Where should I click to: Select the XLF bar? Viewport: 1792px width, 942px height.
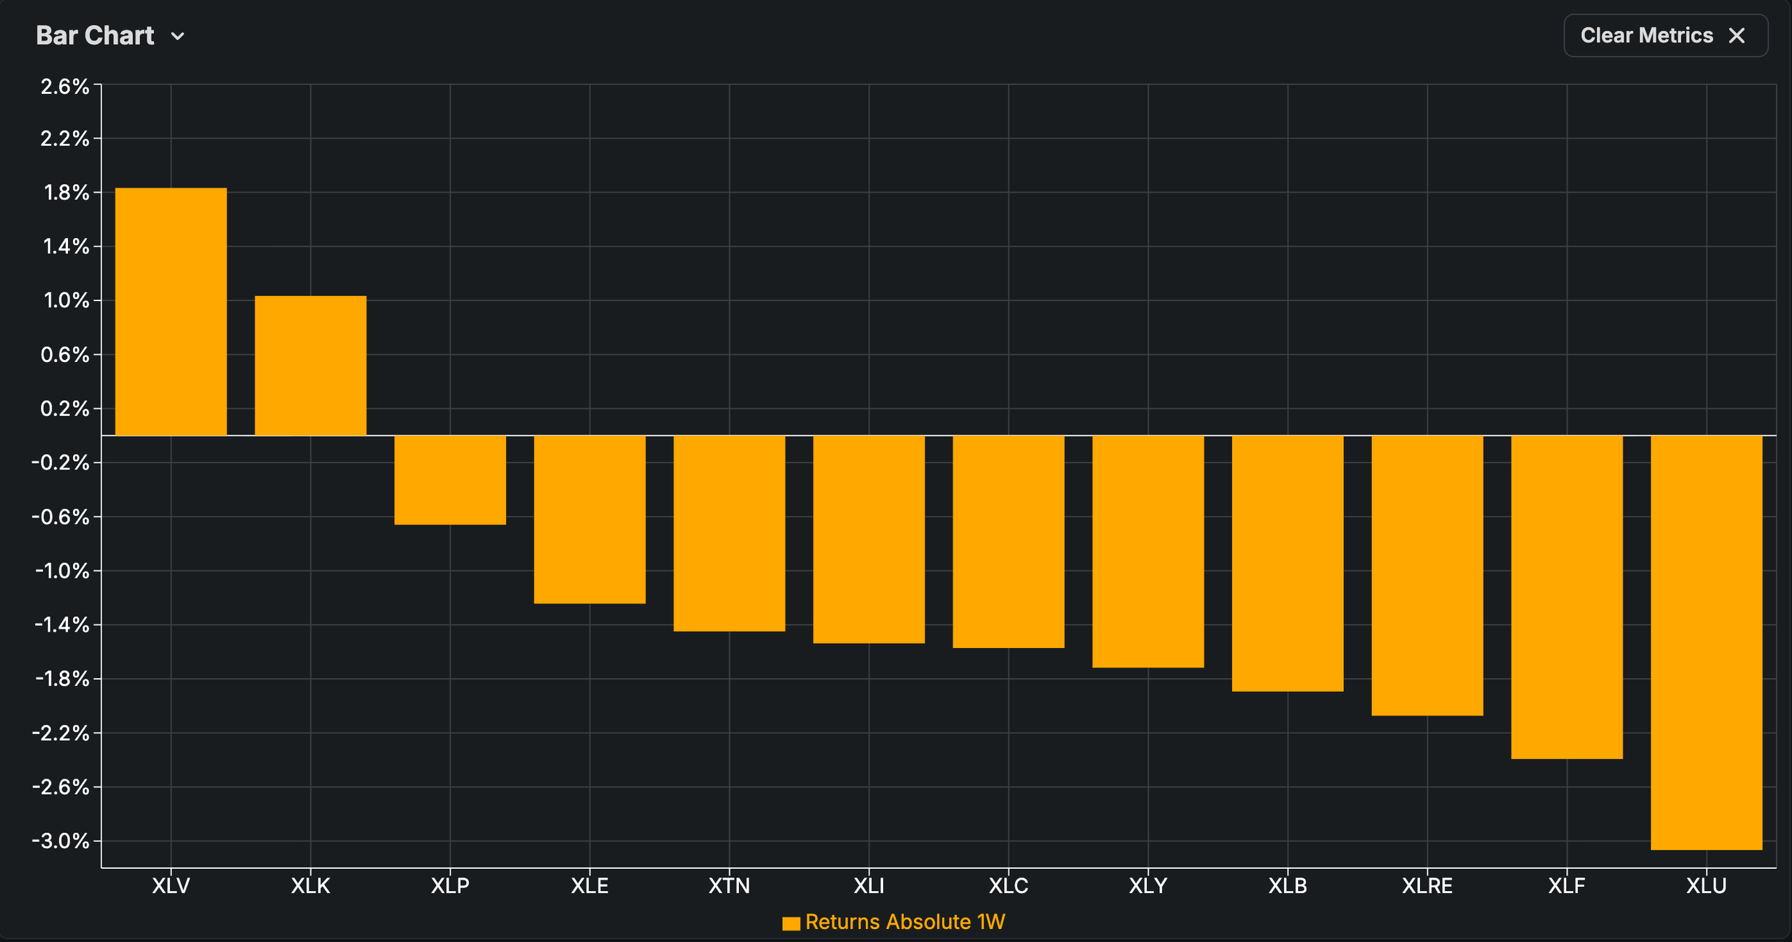1567,597
